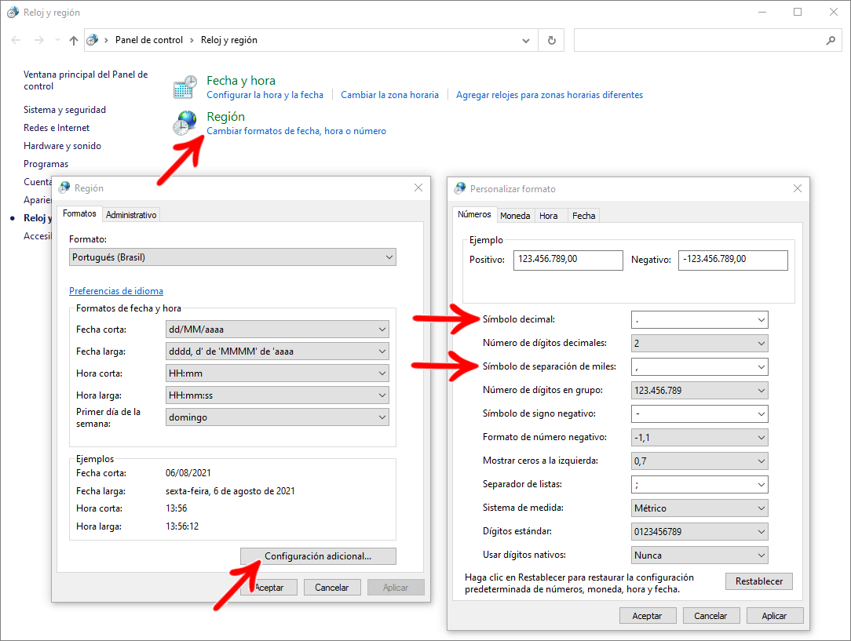Screen dimensions: 851x641
Task: Open the Fecha tab
Action: tap(584, 215)
